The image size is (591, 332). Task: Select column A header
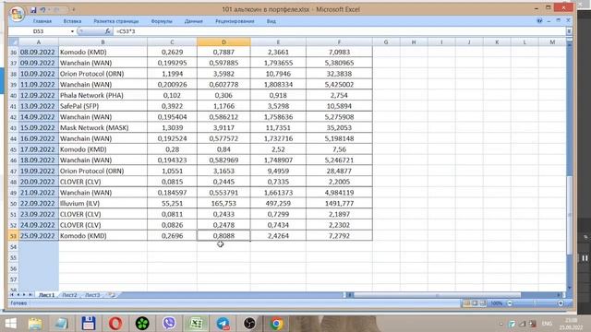pos(39,42)
